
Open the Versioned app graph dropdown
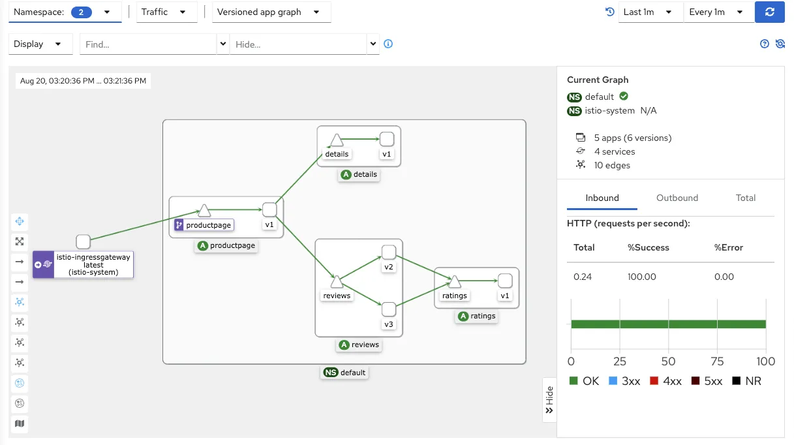pyautogui.click(x=271, y=12)
